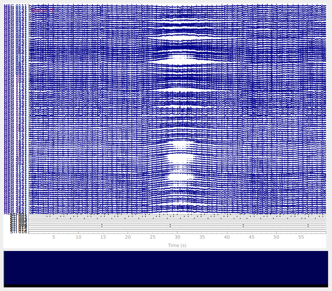332x291 pixels.
Task: Click the 55 tick label on time axis
Action: (301, 237)
